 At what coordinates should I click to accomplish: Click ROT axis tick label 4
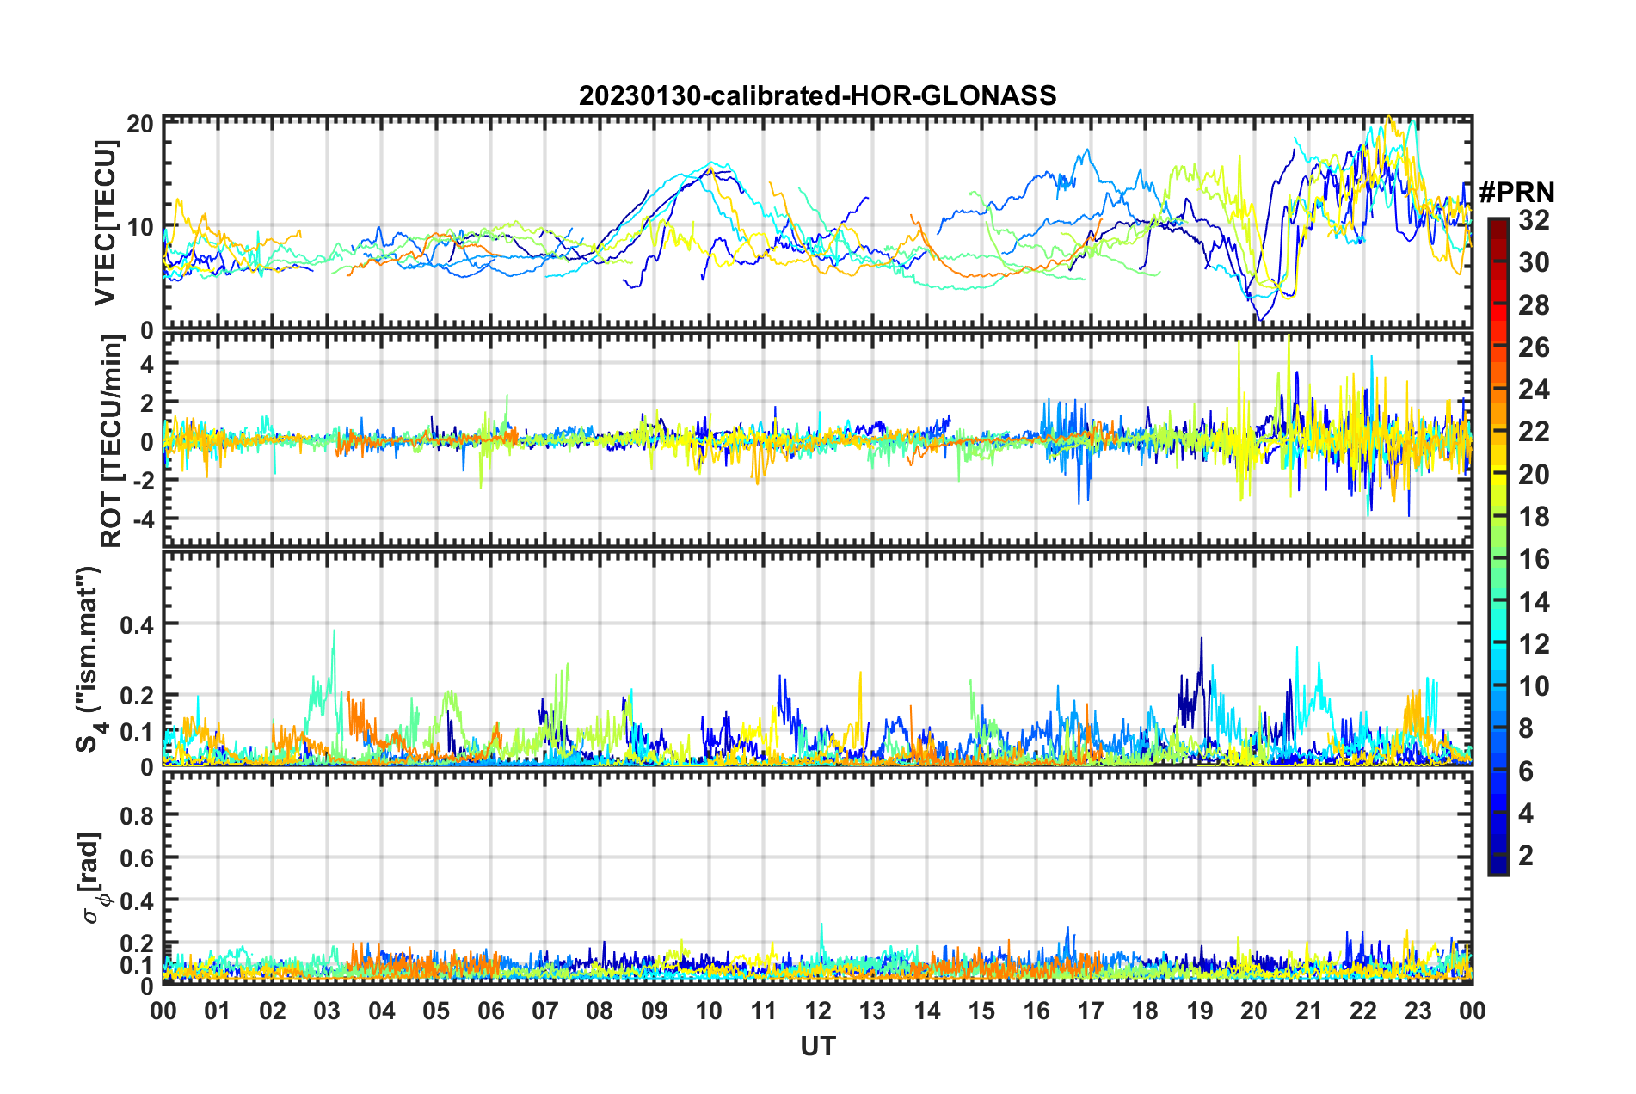pos(147,364)
